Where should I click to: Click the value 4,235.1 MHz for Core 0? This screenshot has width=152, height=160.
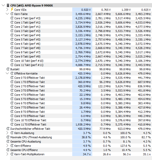click(83, 18)
